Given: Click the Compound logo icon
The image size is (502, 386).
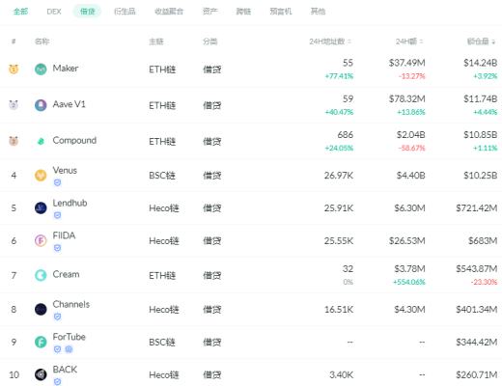Looking at the screenshot, I should point(41,141).
